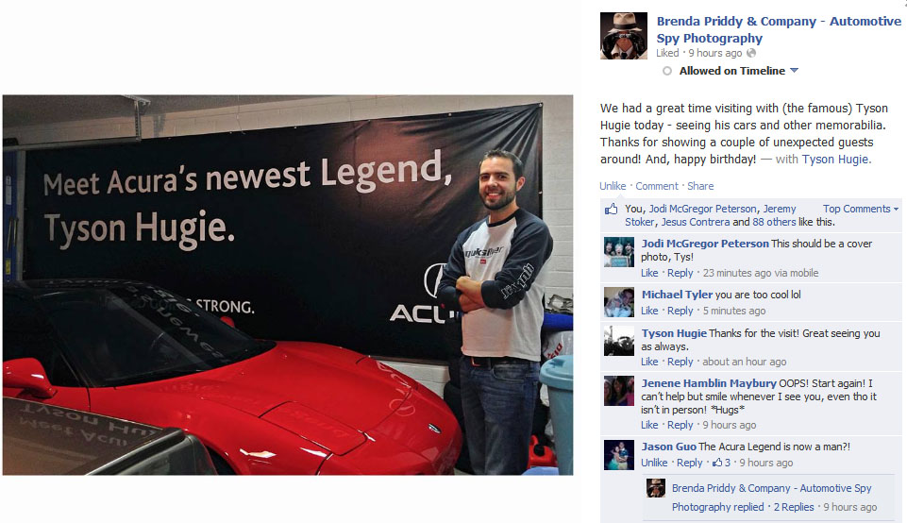Click Share under the post
907x523 pixels.
700,186
